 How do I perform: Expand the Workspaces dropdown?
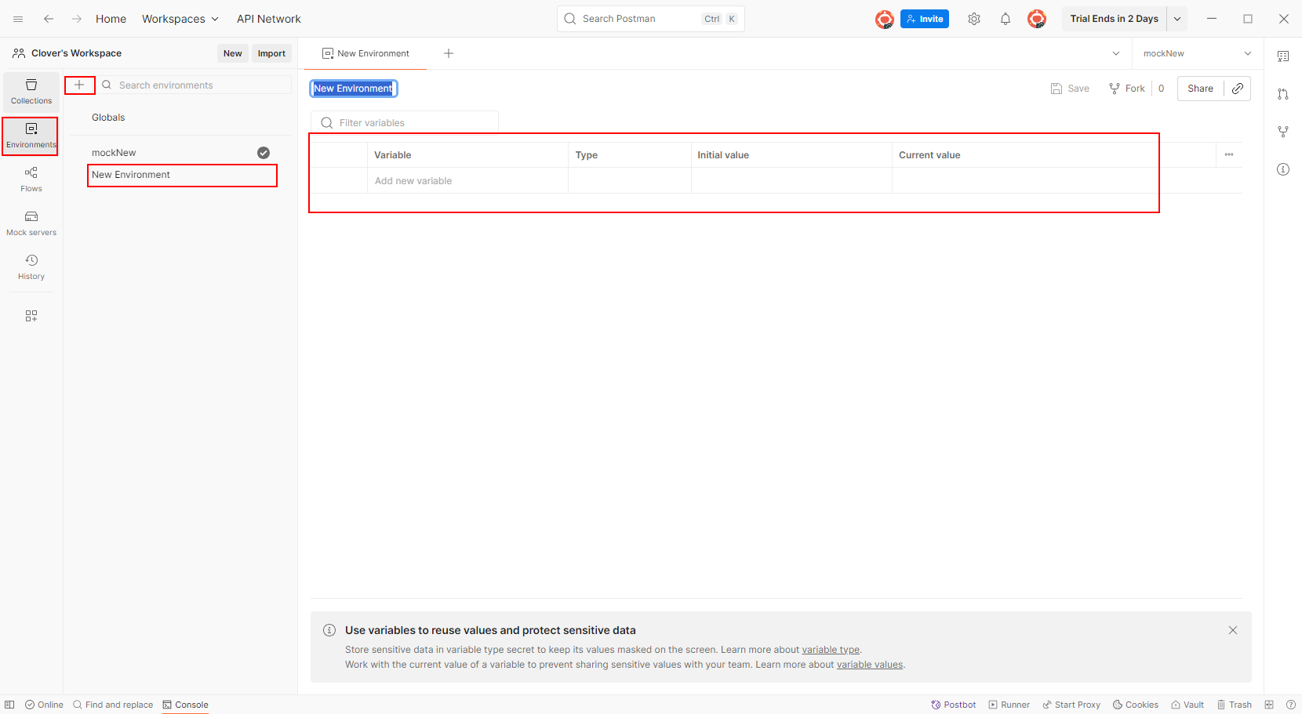pyautogui.click(x=180, y=19)
